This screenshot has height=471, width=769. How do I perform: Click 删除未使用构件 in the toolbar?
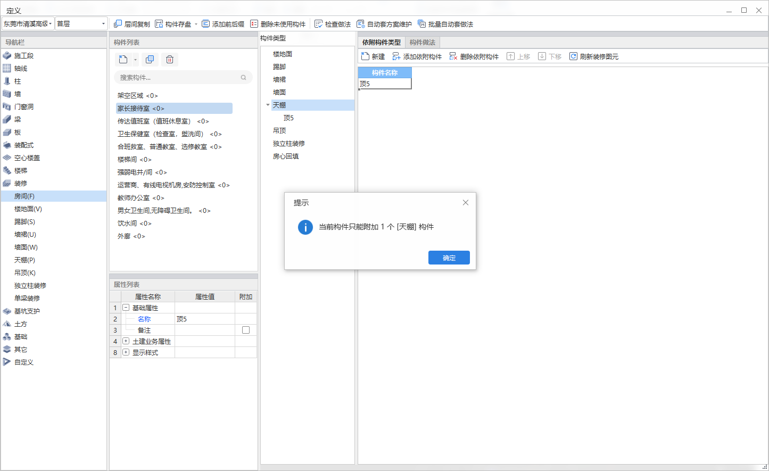[x=278, y=24]
